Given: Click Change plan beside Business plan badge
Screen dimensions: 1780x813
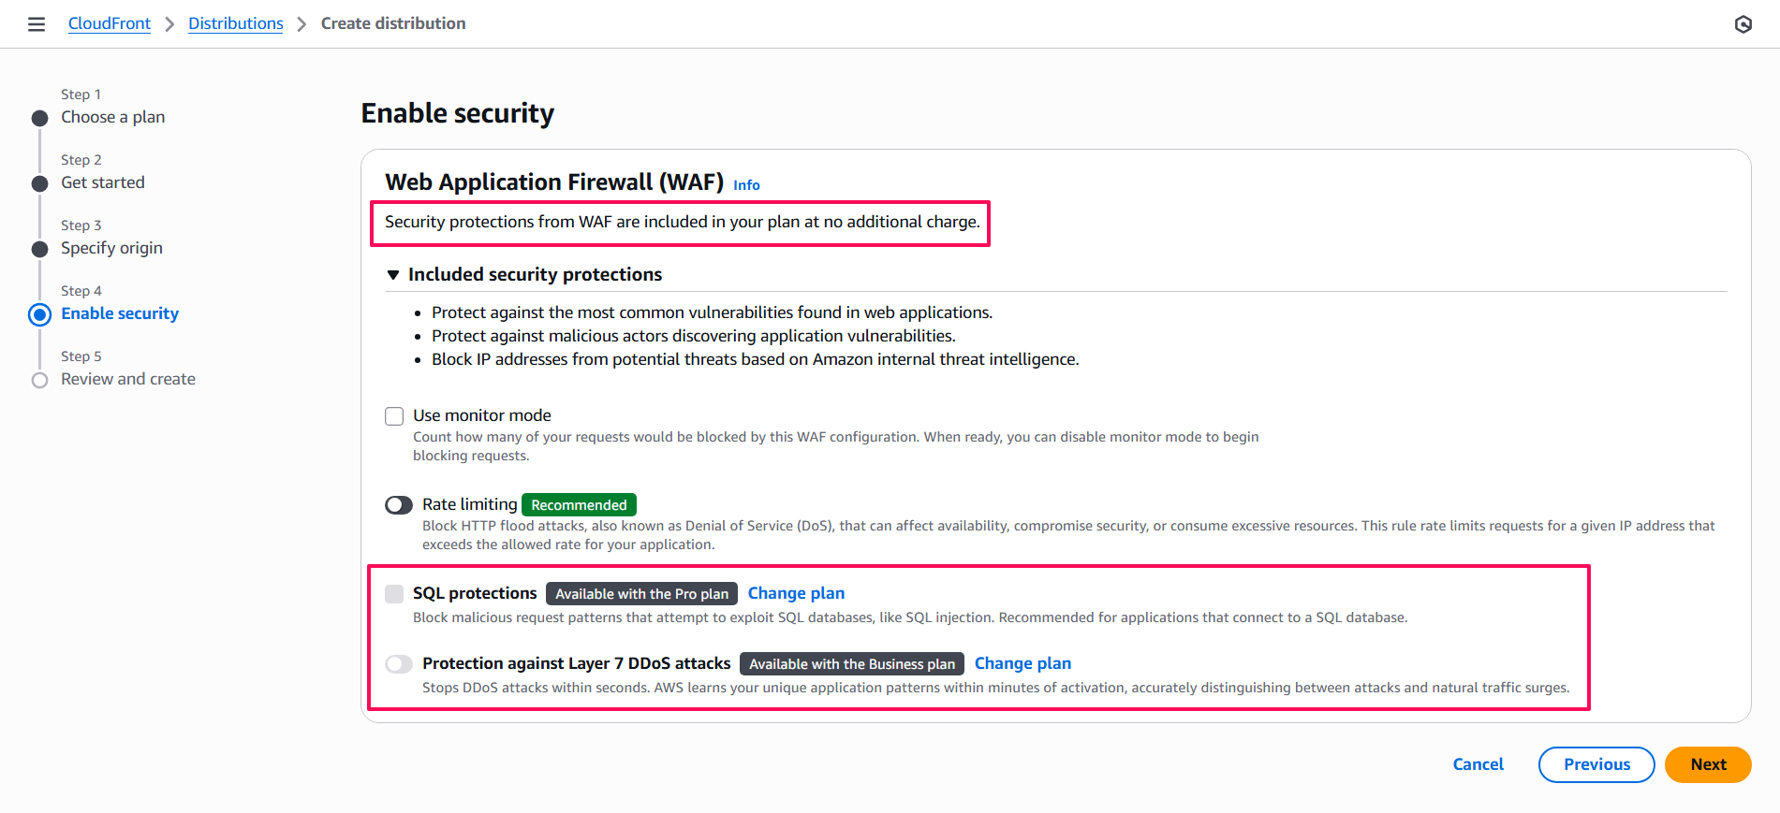Looking at the screenshot, I should click(1022, 663).
